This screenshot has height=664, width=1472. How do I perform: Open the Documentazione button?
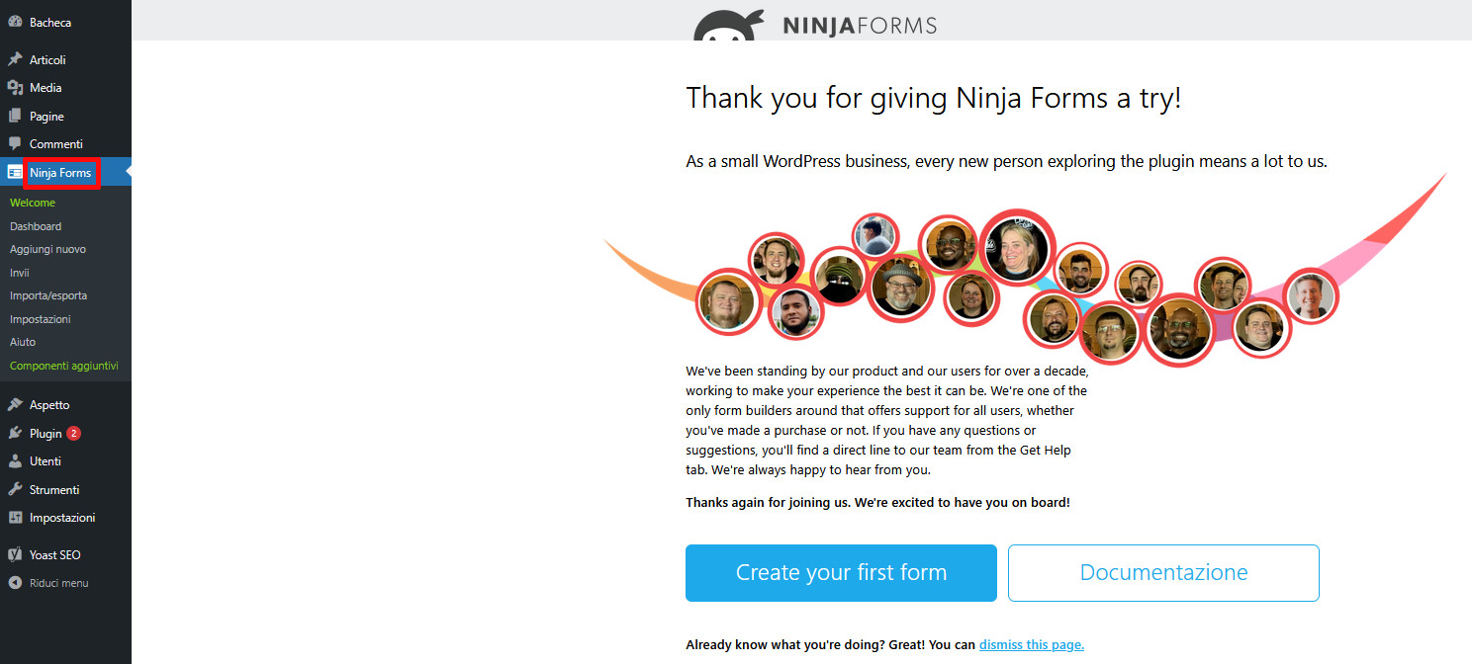click(x=1163, y=573)
